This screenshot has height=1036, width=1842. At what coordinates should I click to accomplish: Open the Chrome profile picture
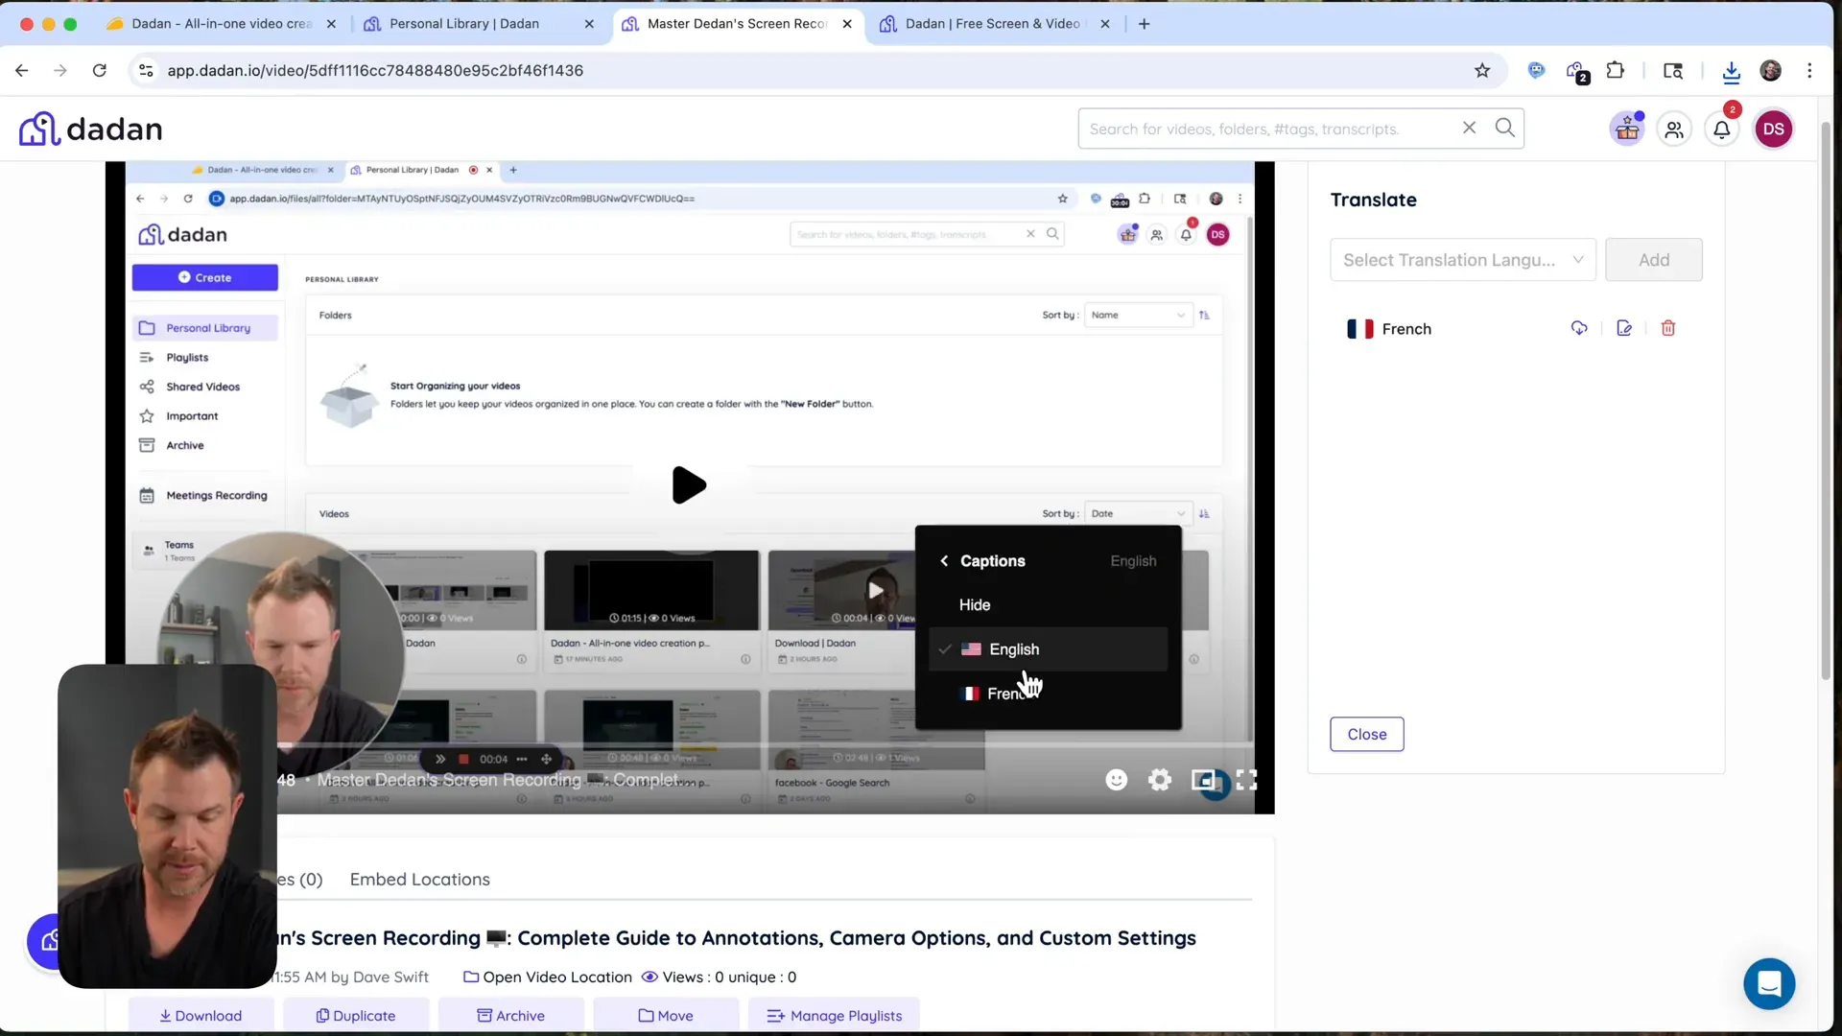pos(1770,70)
